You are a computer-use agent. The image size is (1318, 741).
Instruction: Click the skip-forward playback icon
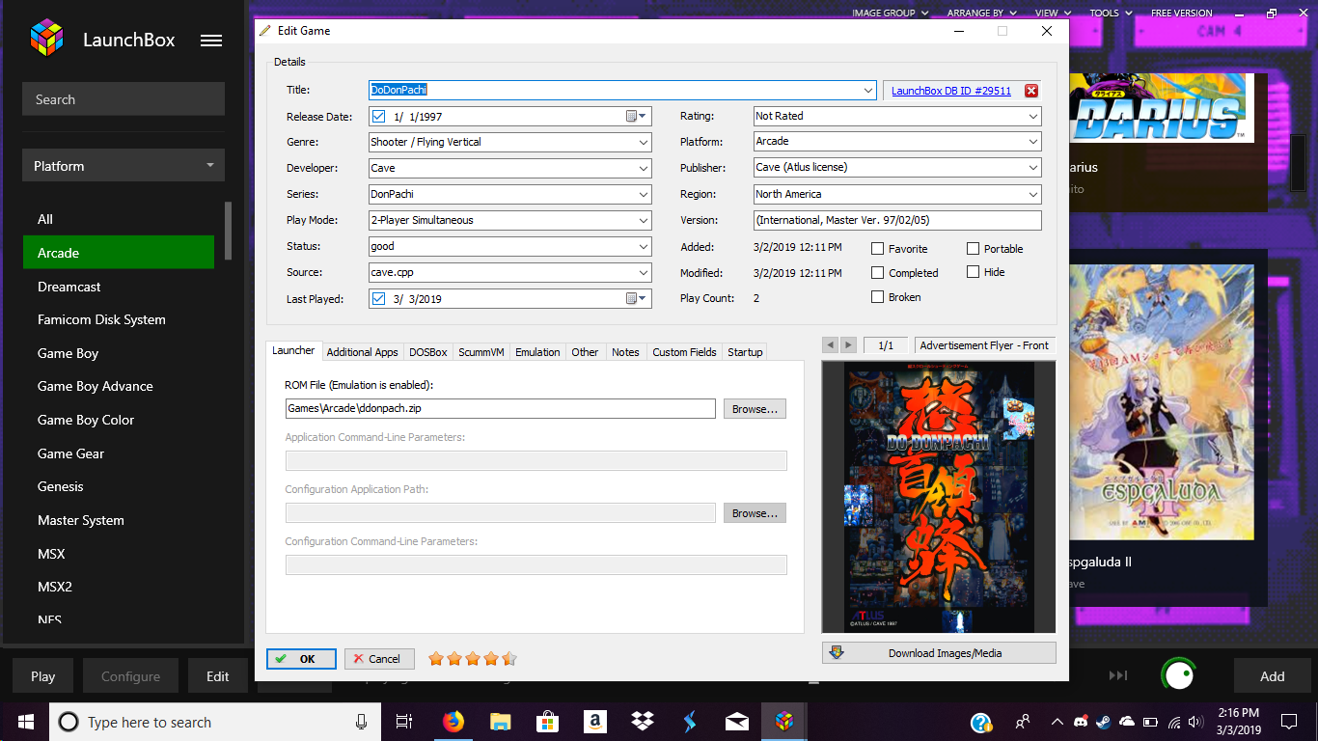coord(1118,675)
